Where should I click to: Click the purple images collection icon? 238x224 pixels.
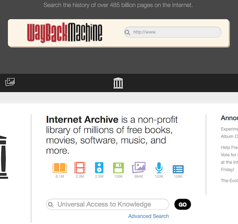138,168
